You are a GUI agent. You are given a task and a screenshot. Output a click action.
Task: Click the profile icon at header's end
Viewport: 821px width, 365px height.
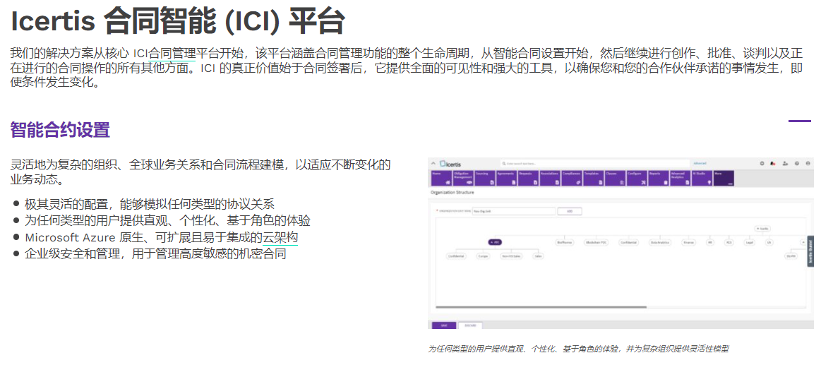tap(808, 164)
